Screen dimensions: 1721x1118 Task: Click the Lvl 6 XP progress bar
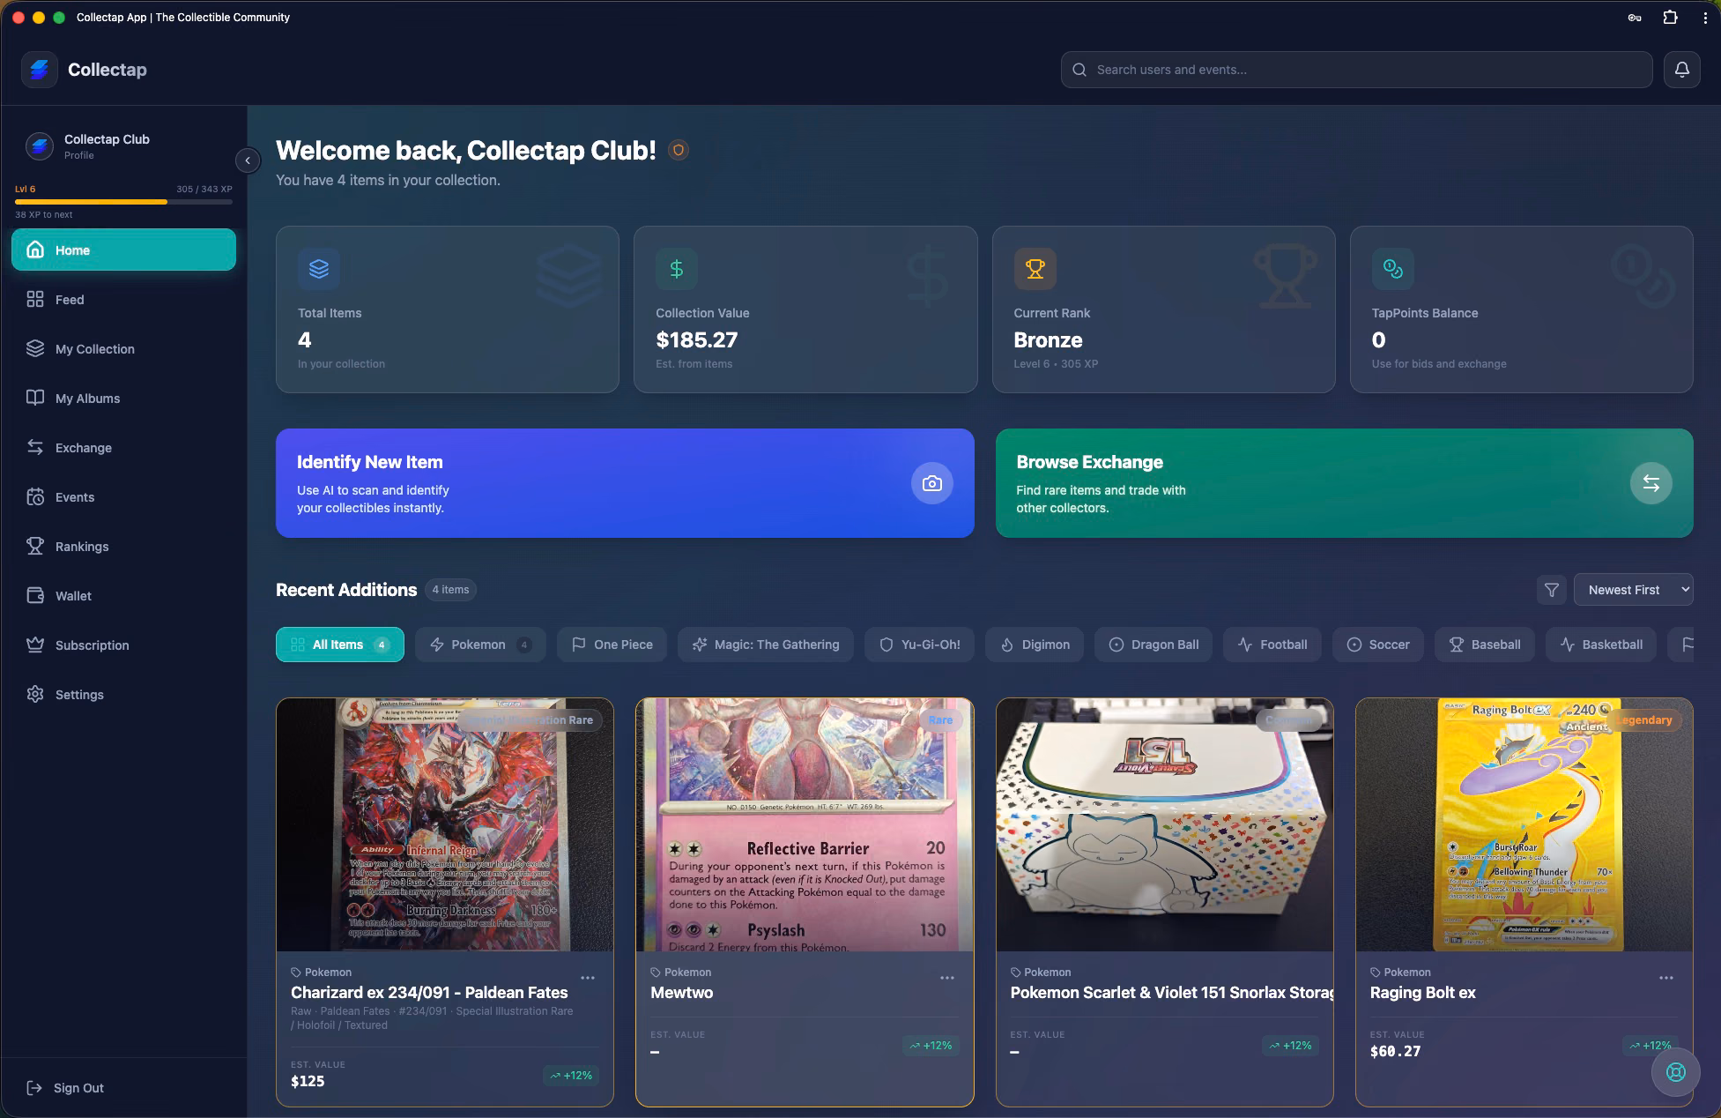(123, 202)
